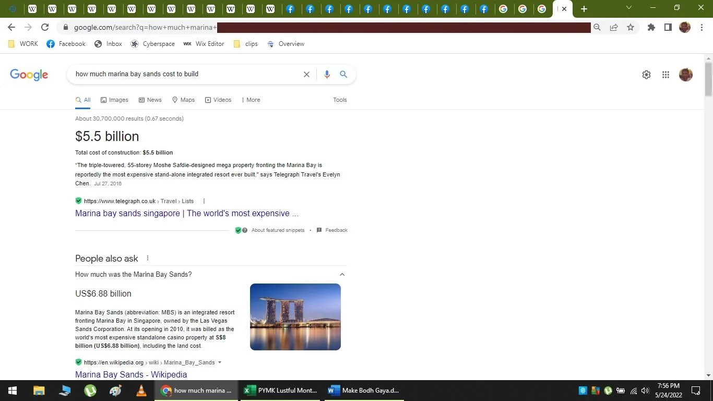This screenshot has height=401, width=713.
Task: Open the Chrome profile avatar in the toolbar
Action: point(685,27)
